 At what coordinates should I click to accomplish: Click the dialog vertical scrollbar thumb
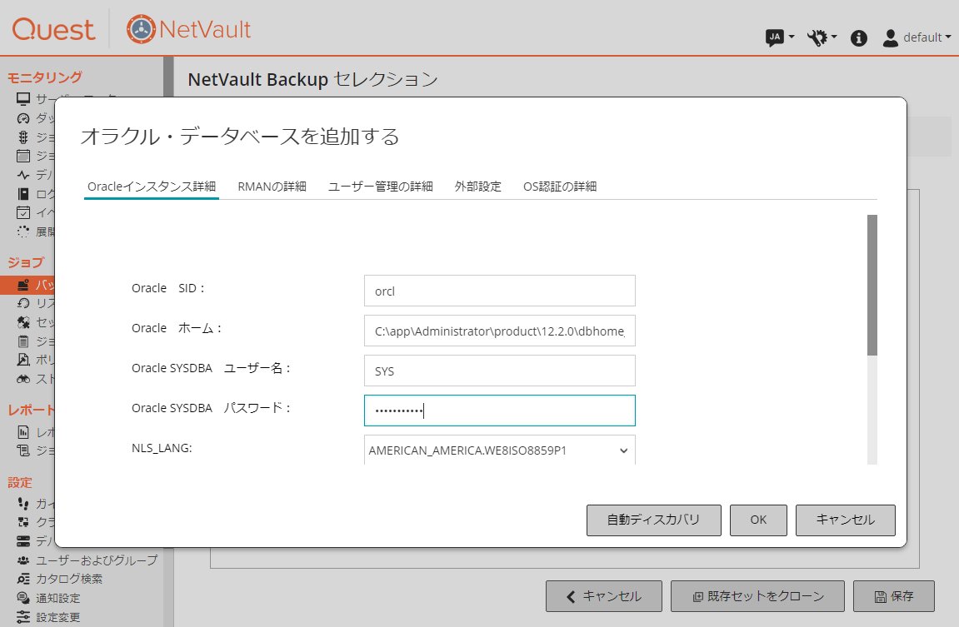872,285
